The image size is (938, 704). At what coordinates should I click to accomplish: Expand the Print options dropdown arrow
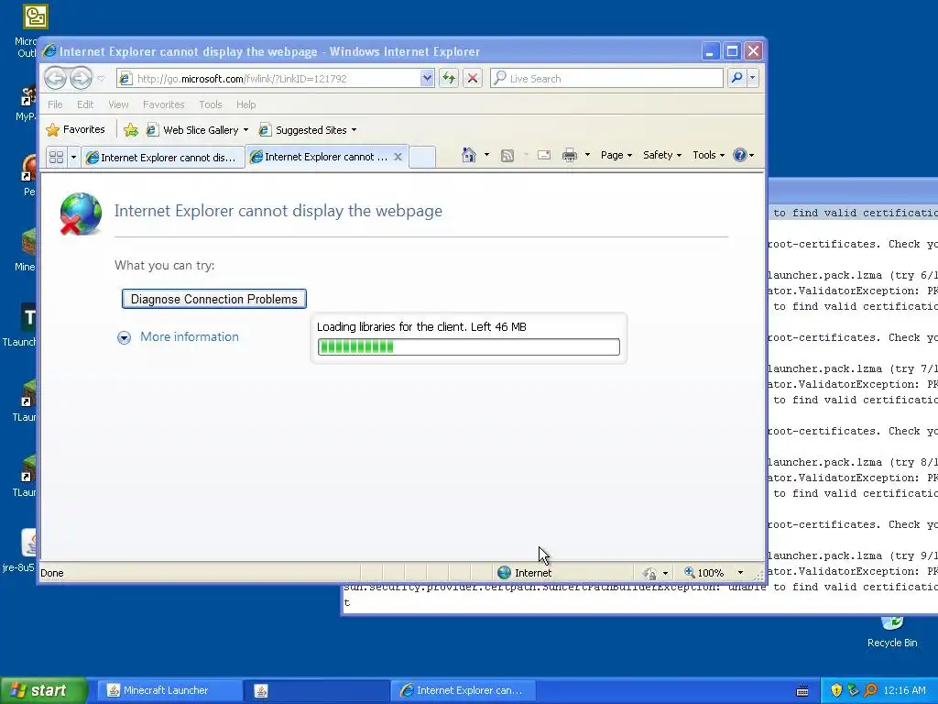[x=587, y=155]
